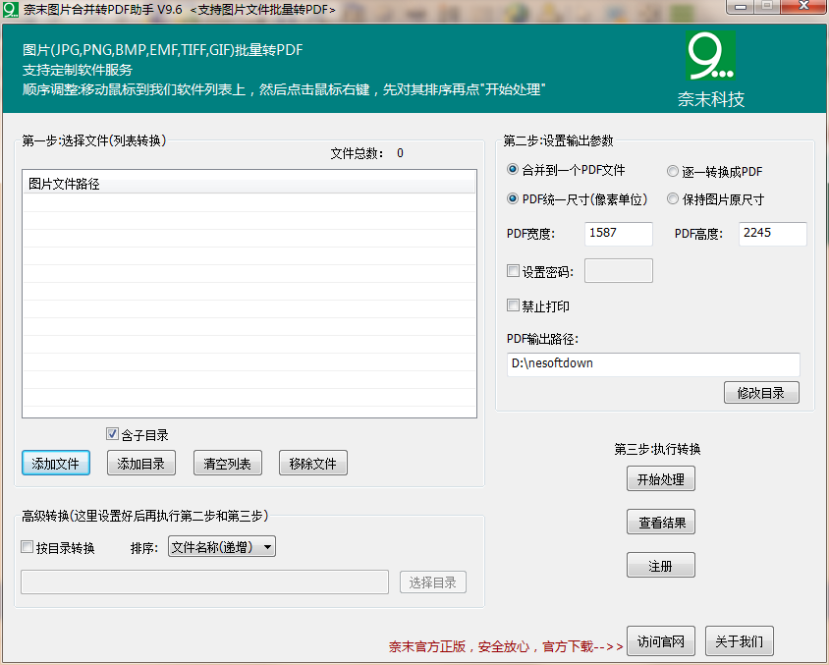The image size is (829, 665).
Task: Click the app icon in the title bar
Action: 10,8
